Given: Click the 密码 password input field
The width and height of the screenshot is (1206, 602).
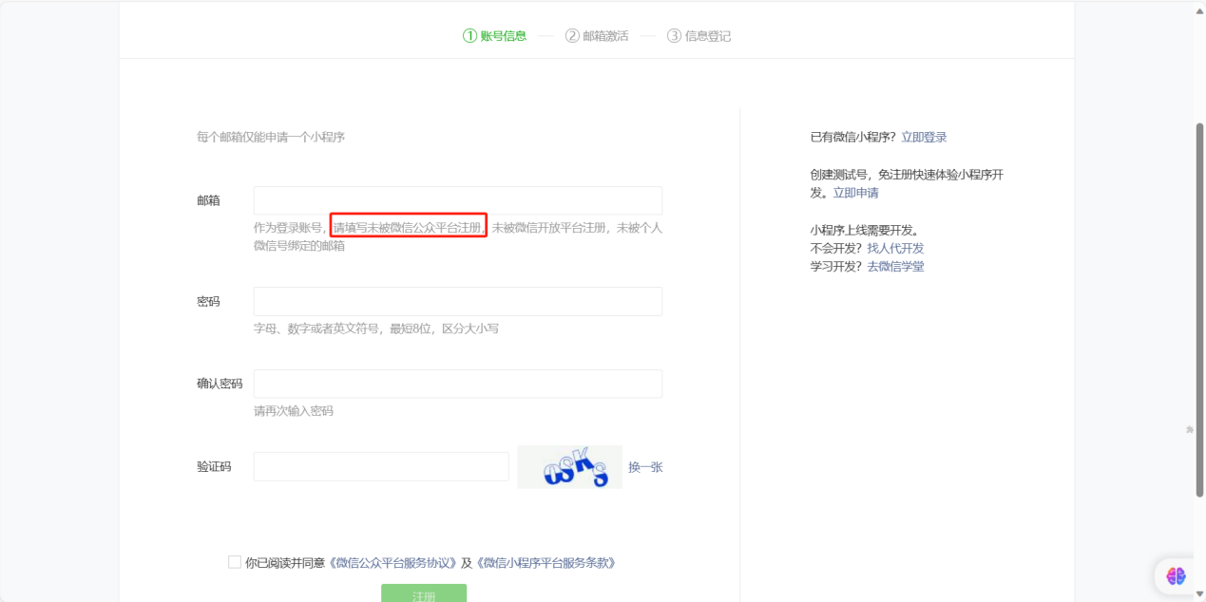Looking at the screenshot, I should (x=458, y=301).
